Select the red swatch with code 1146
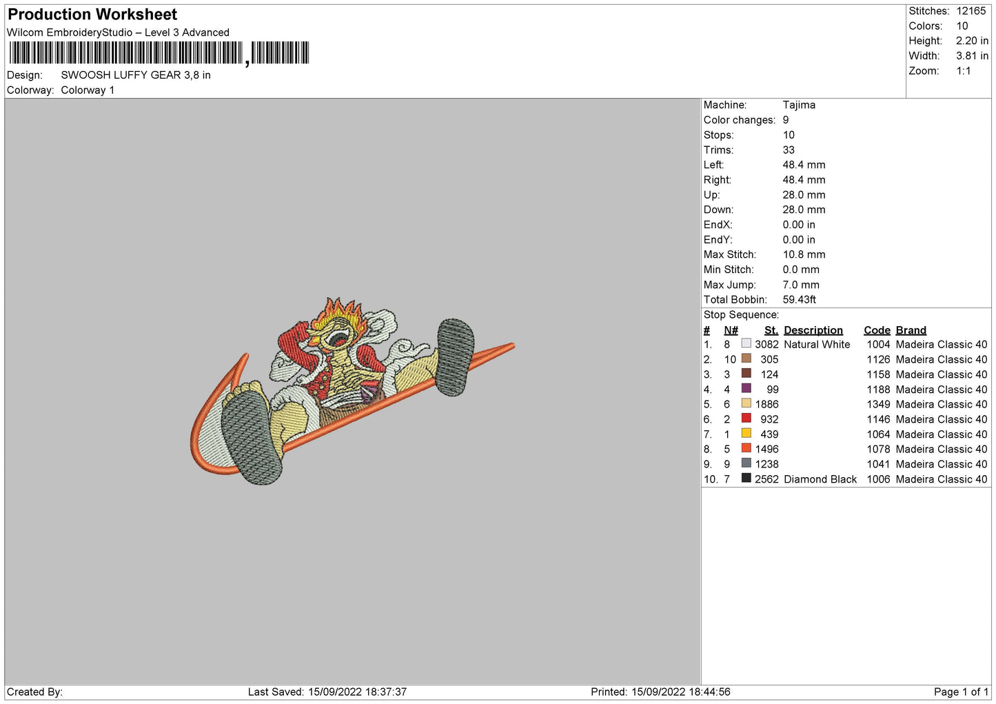This screenshot has height=704, width=996. 746,418
